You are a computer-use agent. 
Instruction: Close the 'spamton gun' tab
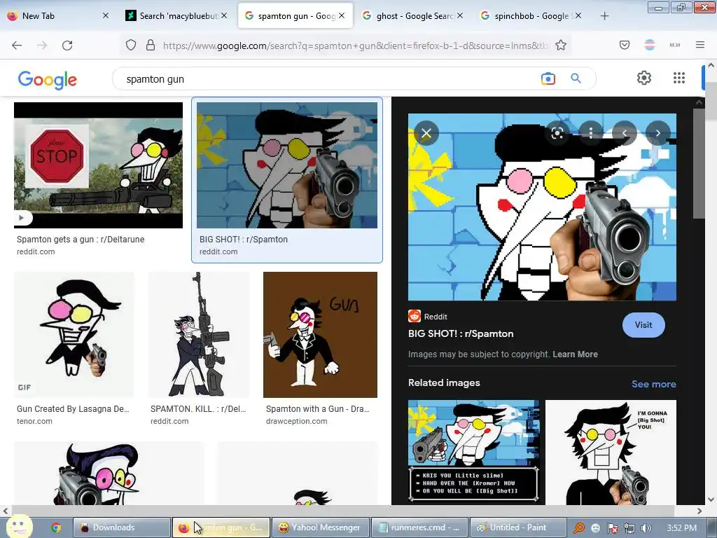tap(342, 15)
